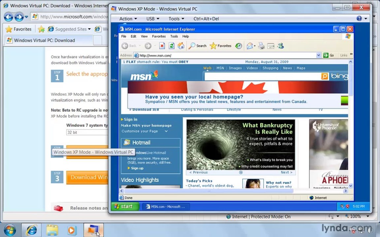
Task: Expand Customize your Page on MSN
Action: click(166, 131)
